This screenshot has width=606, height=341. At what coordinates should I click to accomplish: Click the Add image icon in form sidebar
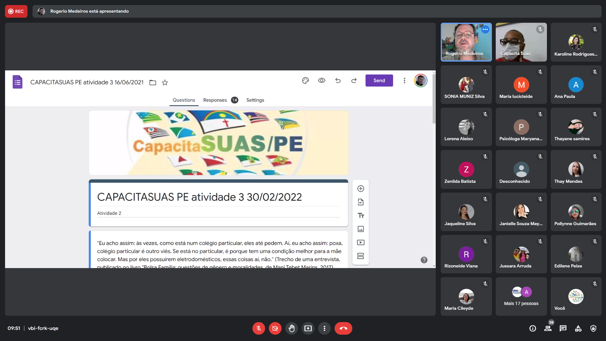pos(361,229)
